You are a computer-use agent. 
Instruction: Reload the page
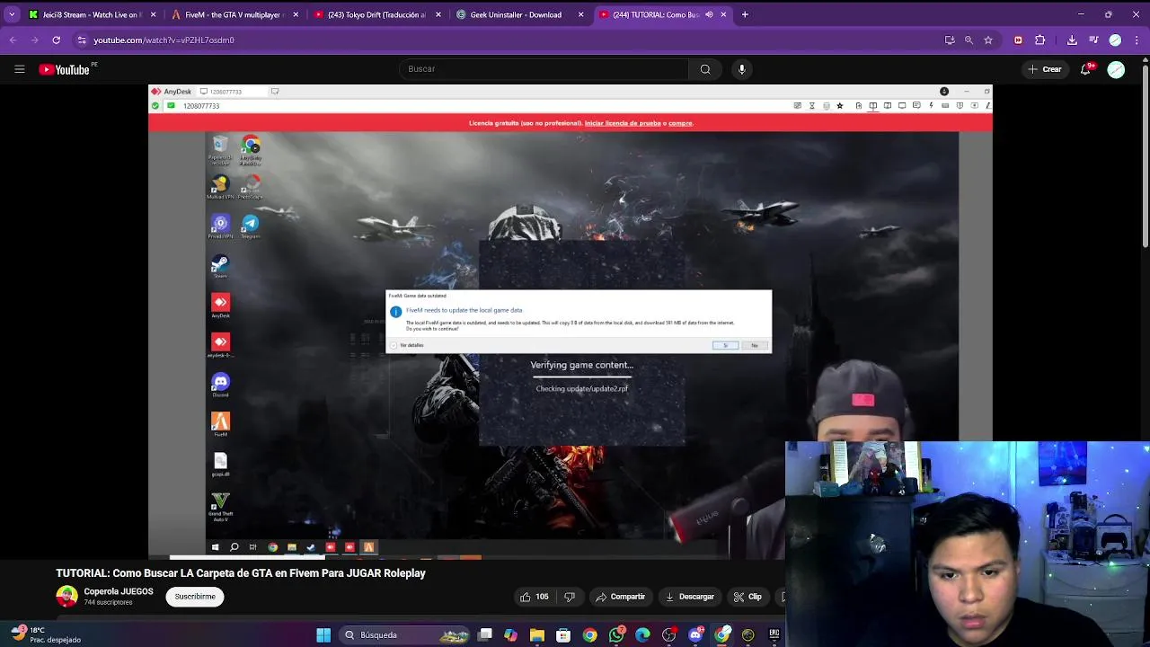[x=56, y=40]
